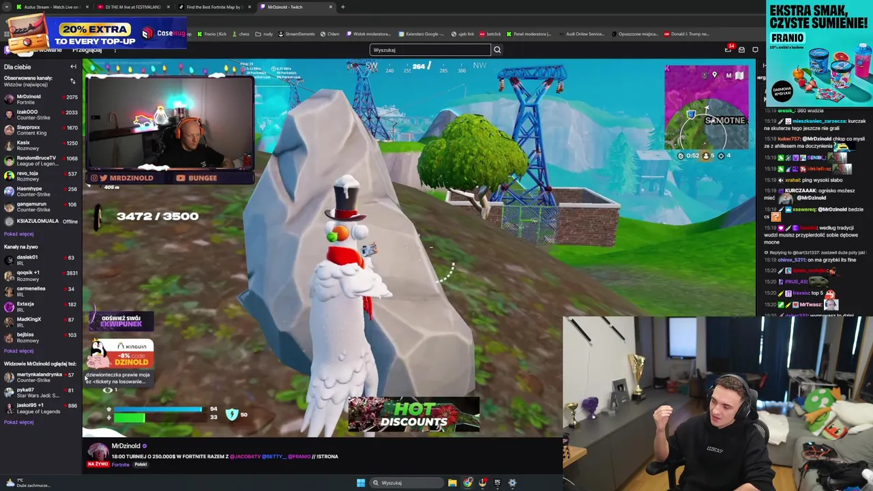873x491 pixels.
Task: Collapse the stream chat panel arrow
Action: (x=764, y=66)
